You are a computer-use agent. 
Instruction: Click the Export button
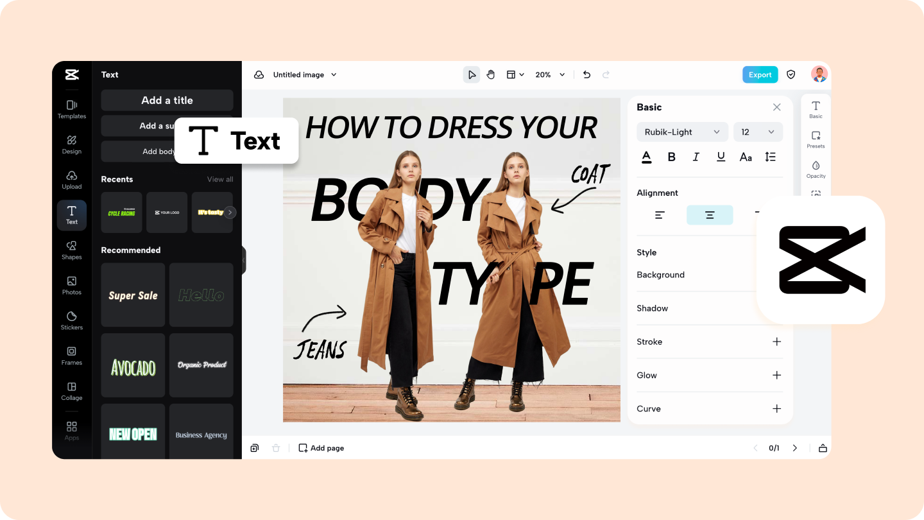tap(760, 74)
